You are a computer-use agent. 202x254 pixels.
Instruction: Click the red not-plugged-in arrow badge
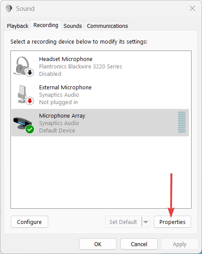(x=30, y=101)
